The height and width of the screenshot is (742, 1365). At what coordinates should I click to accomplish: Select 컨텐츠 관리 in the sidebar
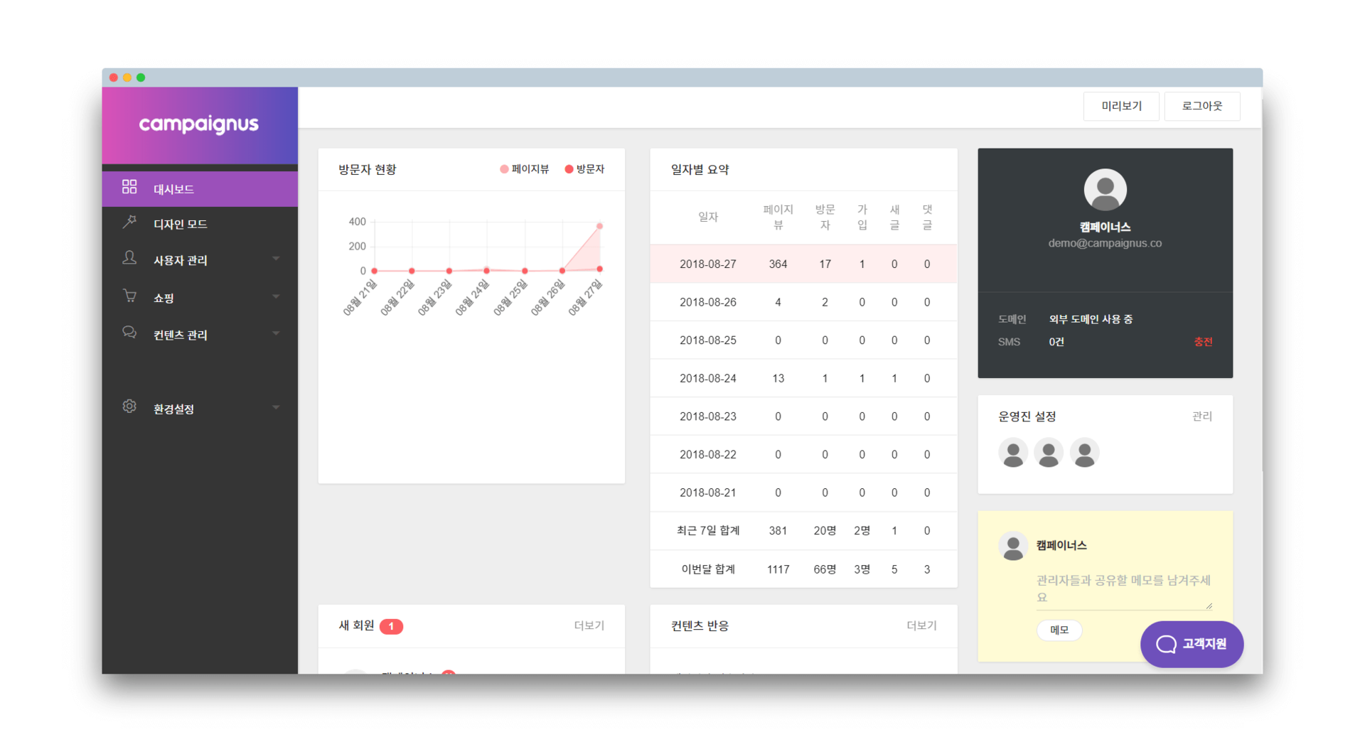click(x=200, y=335)
